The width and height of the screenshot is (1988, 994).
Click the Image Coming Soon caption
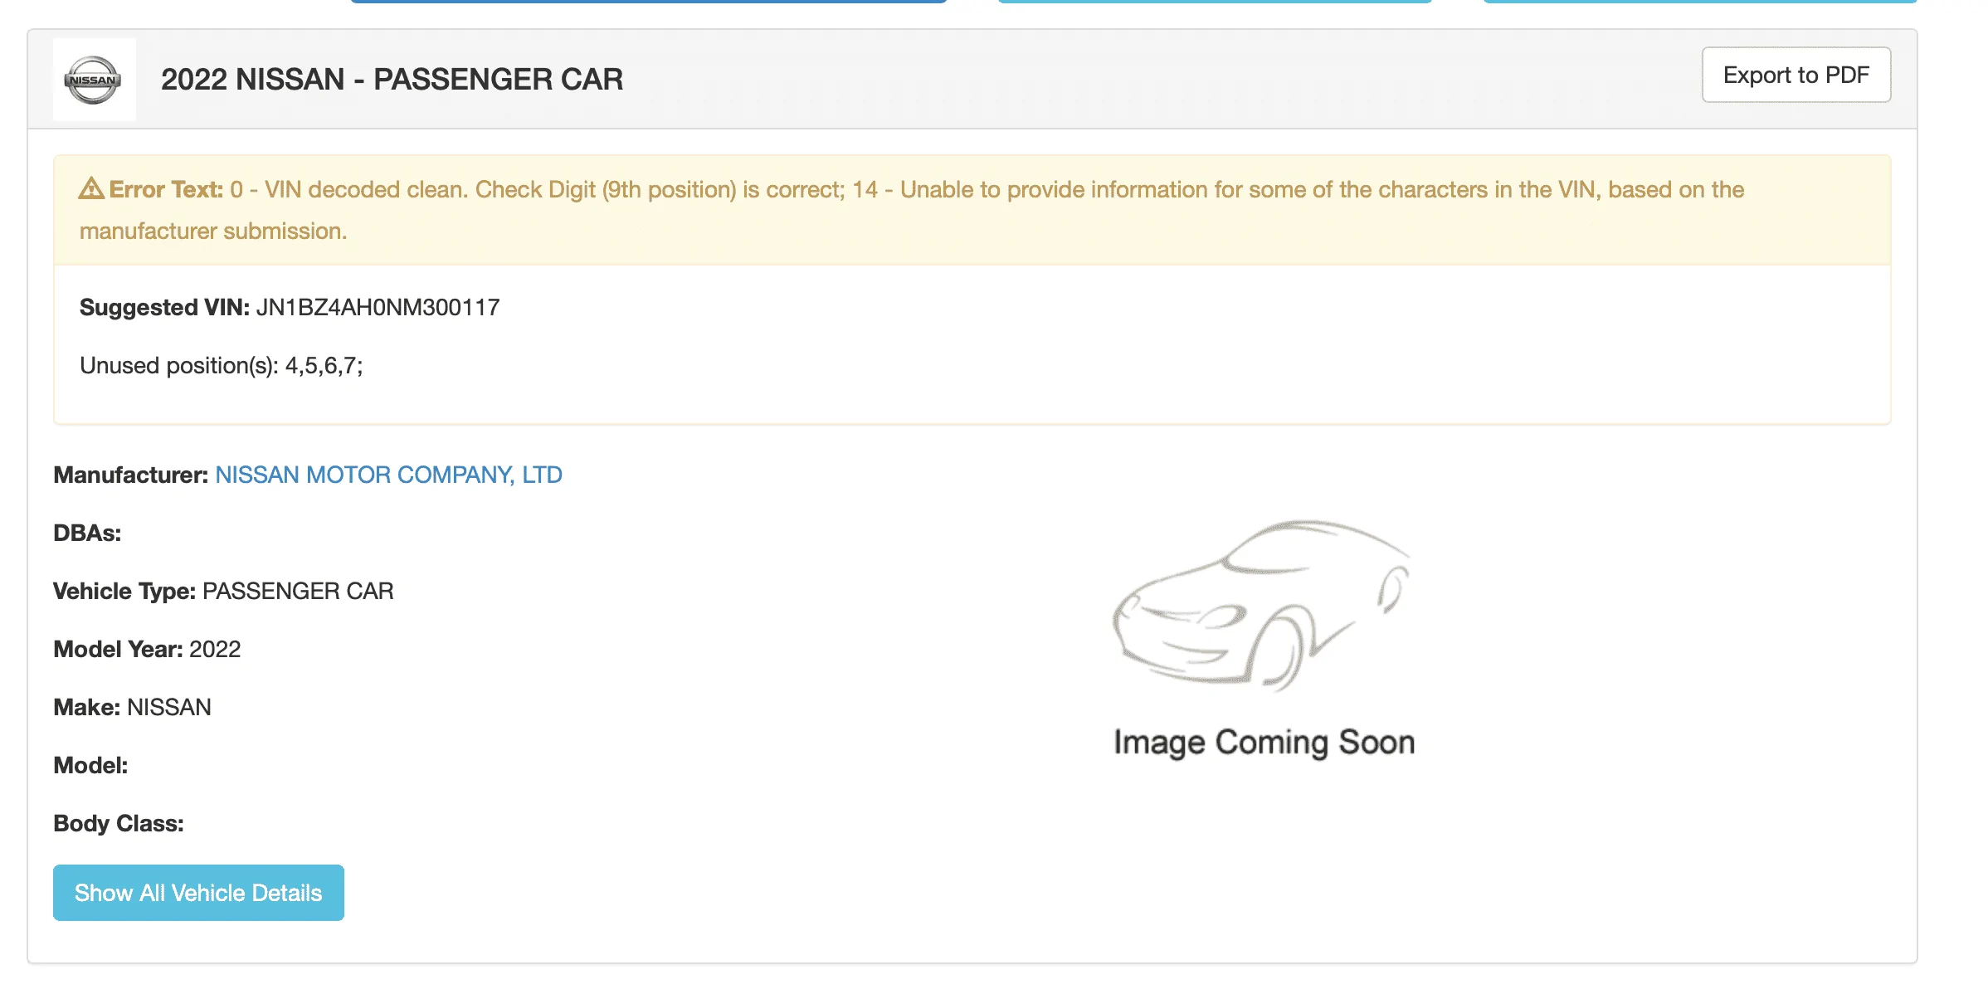1264,743
